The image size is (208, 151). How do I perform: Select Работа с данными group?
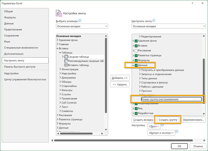coord(152,87)
